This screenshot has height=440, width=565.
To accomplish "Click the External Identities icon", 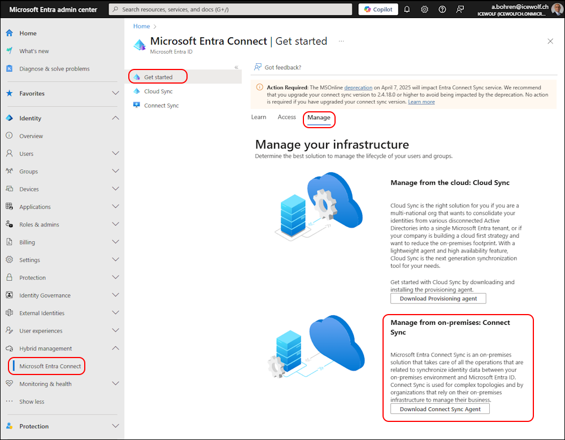I will [x=10, y=313].
